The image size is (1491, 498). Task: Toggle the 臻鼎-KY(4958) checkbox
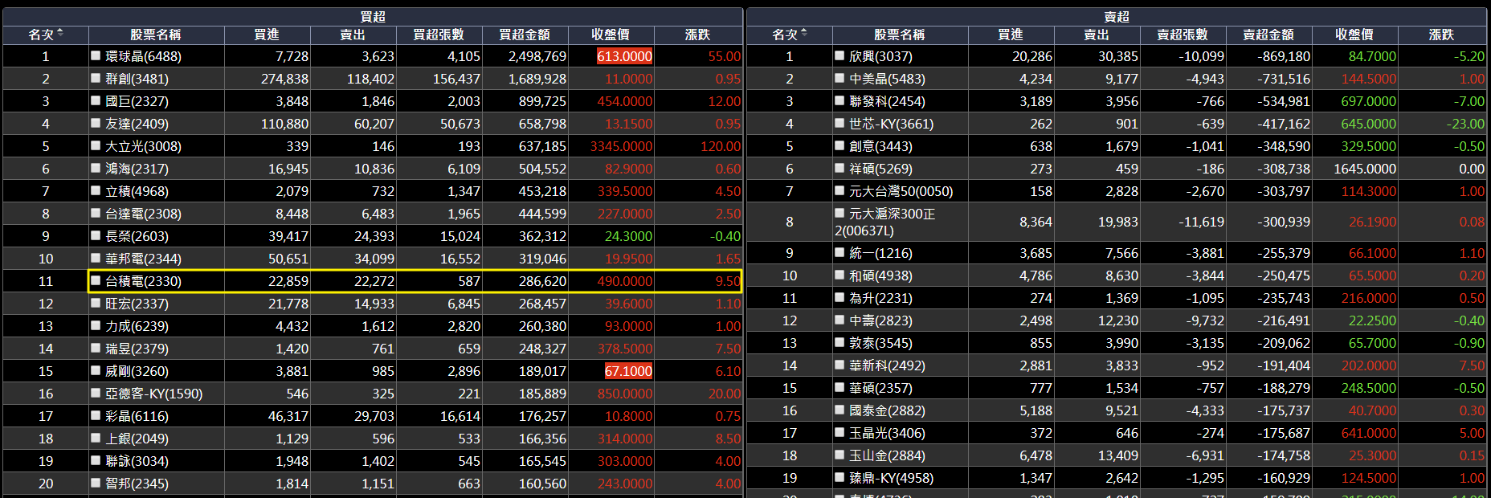pyautogui.click(x=839, y=477)
